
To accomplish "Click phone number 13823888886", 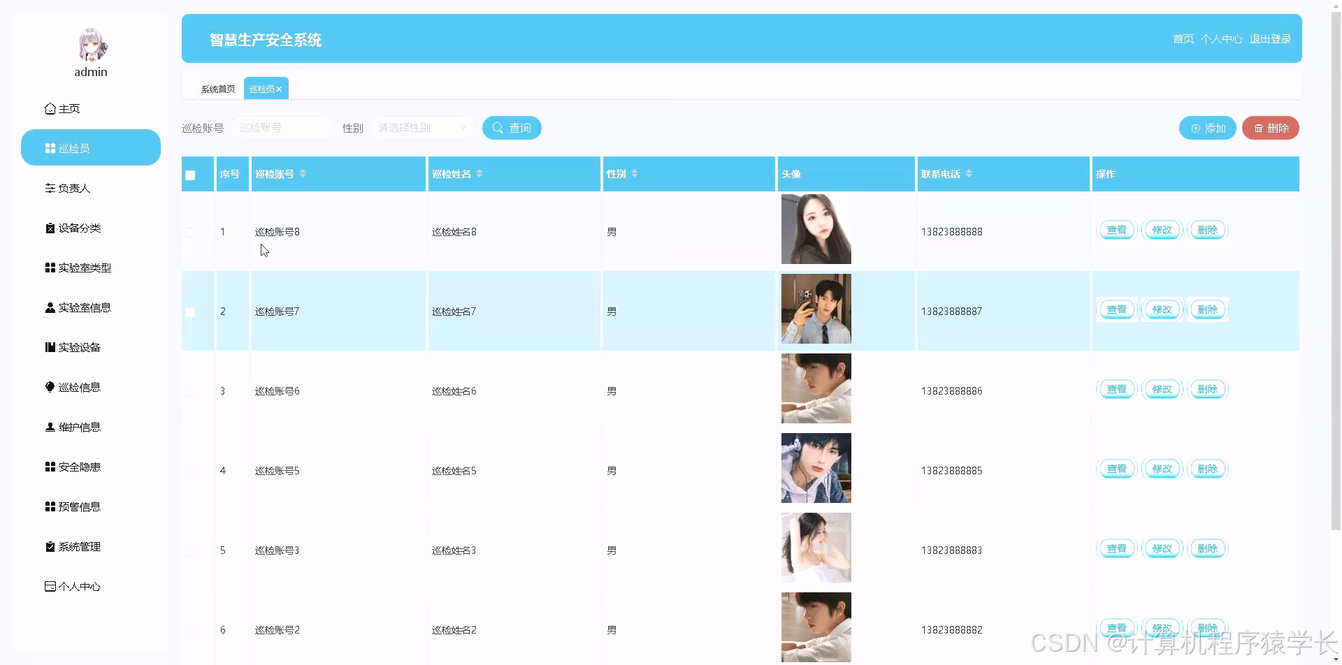I will 952,391.
